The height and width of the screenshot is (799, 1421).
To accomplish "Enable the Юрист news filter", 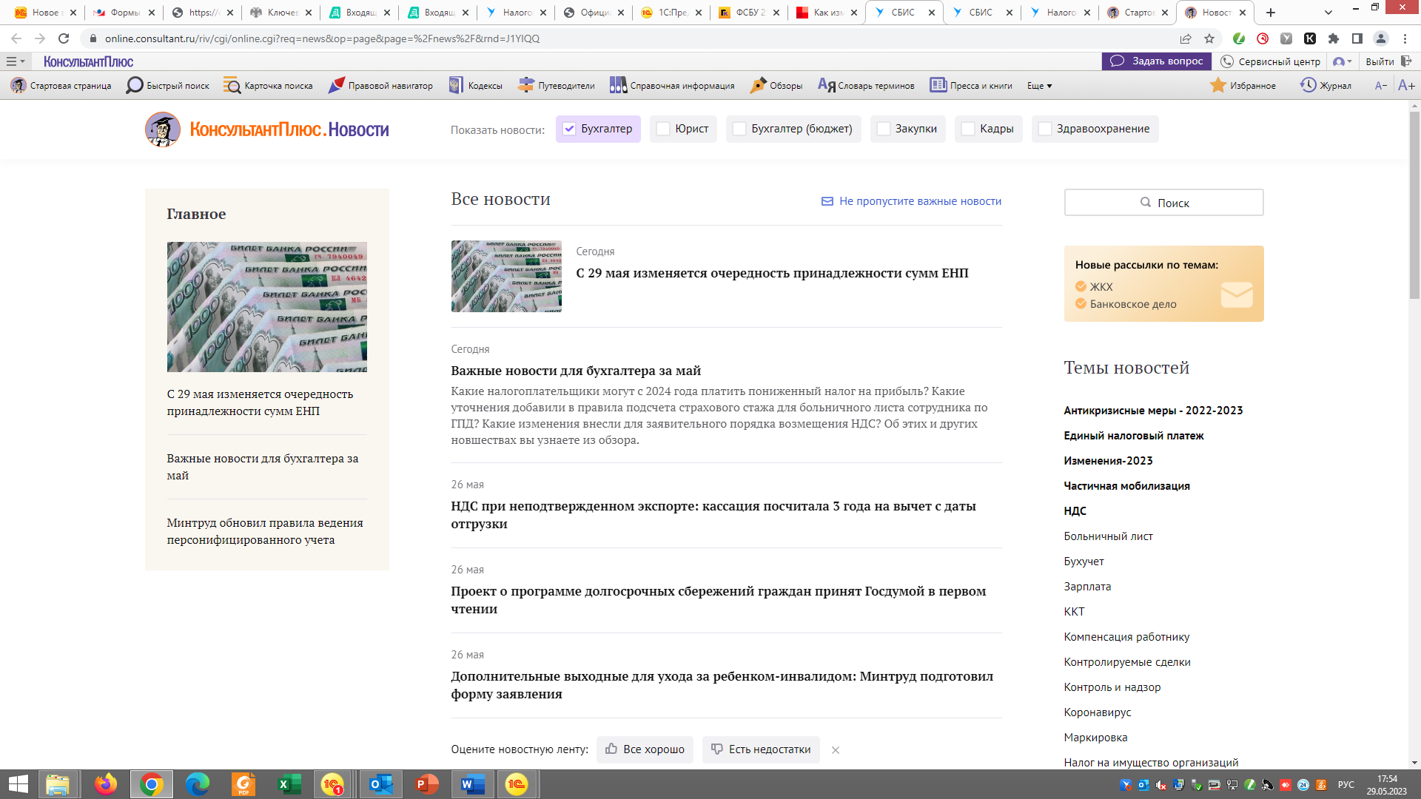I will pyautogui.click(x=663, y=129).
